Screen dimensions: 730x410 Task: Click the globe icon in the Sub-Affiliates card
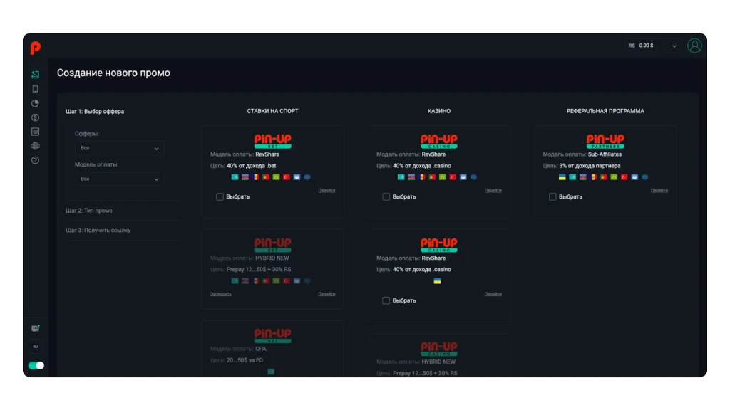(x=644, y=177)
